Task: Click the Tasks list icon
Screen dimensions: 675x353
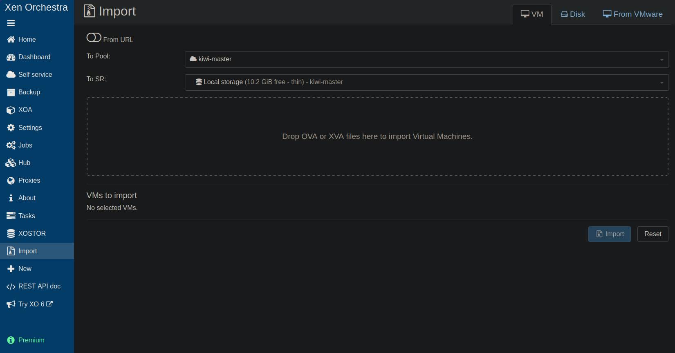Action: (11, 216)
